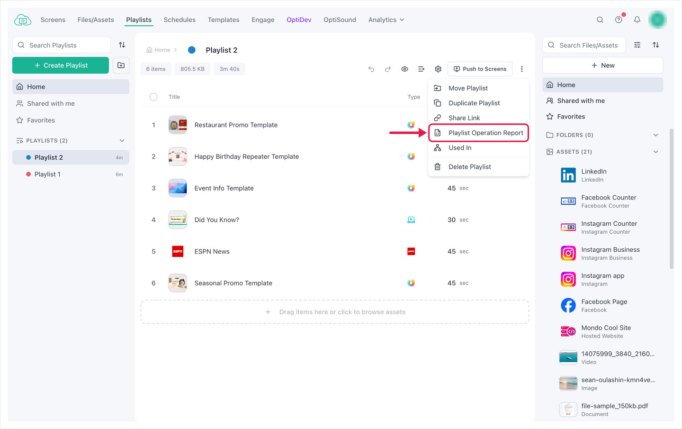Switch to the Schedules tab
682x429 pixels.
[x=179, y=20]
